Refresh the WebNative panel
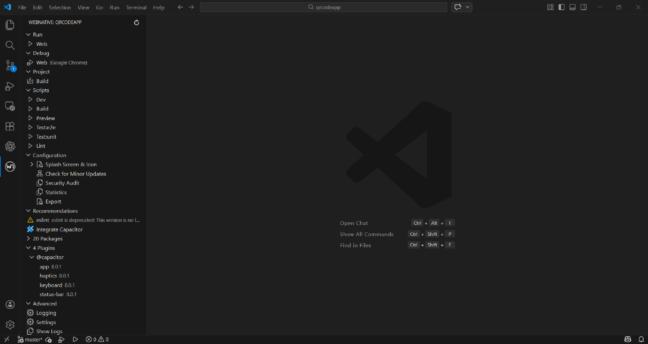The height and width of the screenshot is (344, 648). point(136,23)
